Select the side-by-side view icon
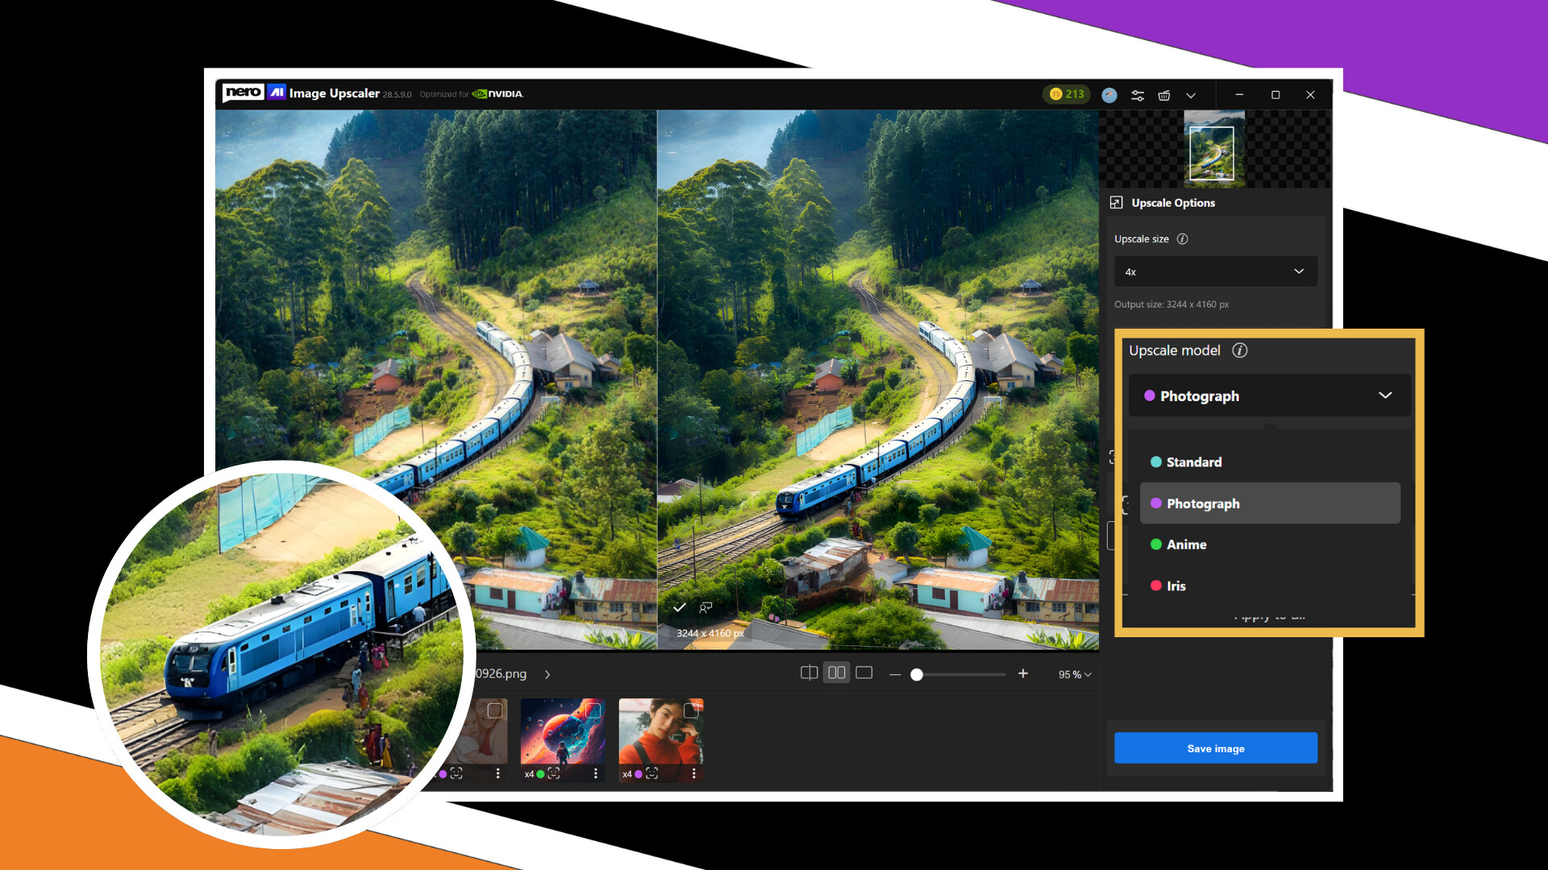Screen dimensions: 1548x870 [x=836, y=672]
